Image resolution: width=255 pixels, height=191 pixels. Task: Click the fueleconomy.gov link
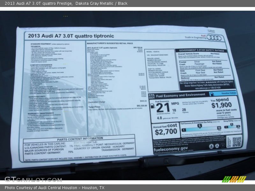[x=171, y=149]
